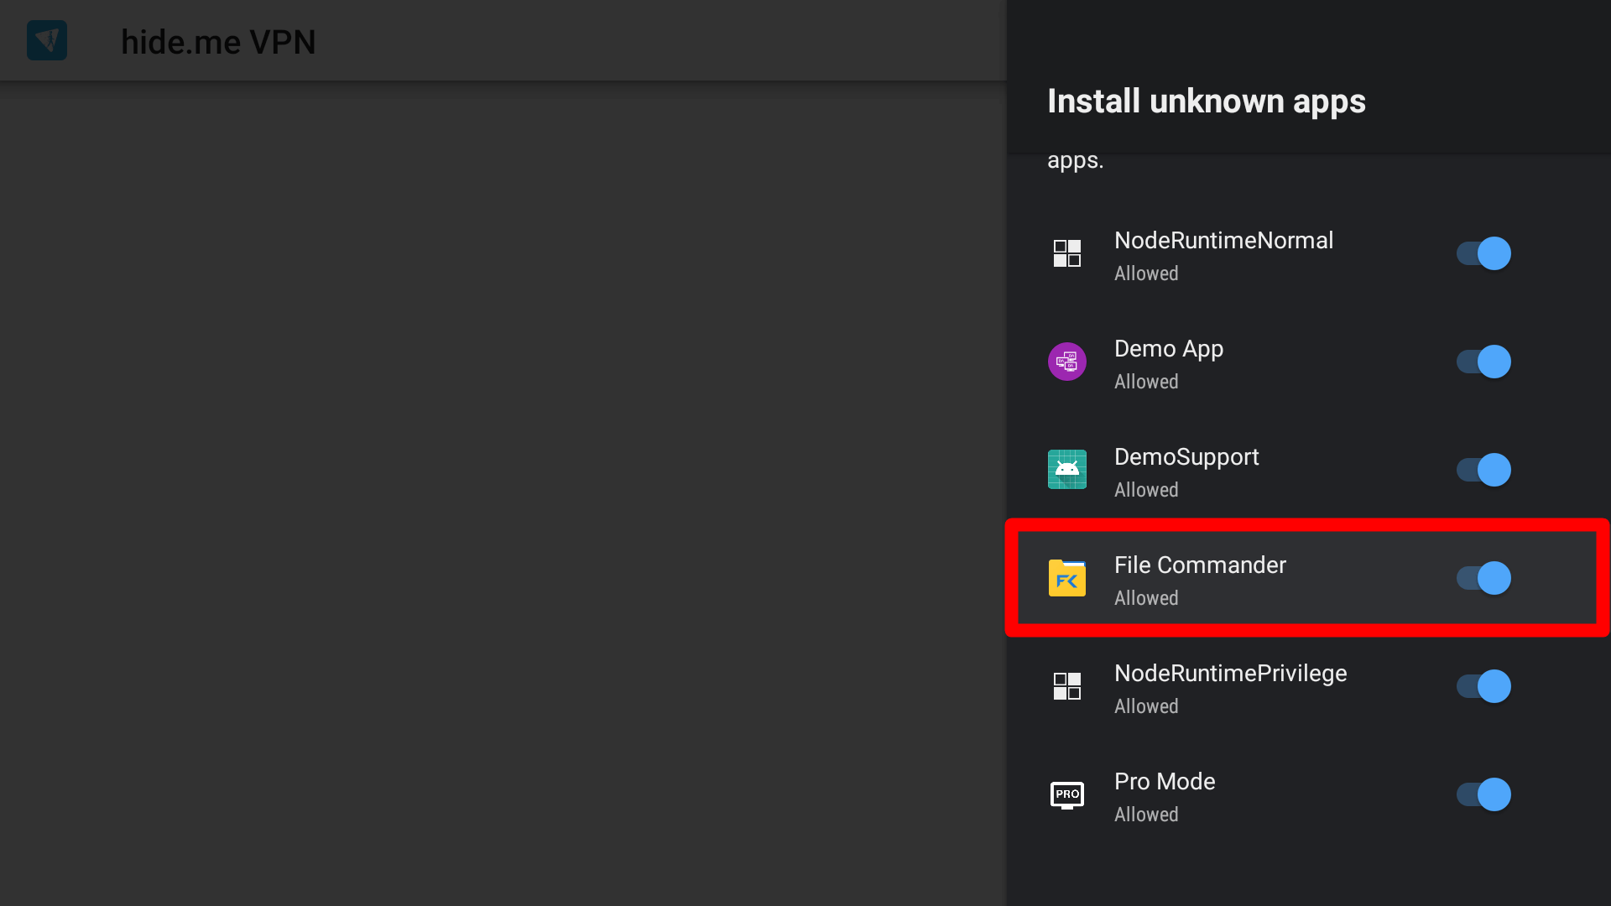Click Allowed status under Pro Mode
1611x906 pixels.
(1146, 815)
